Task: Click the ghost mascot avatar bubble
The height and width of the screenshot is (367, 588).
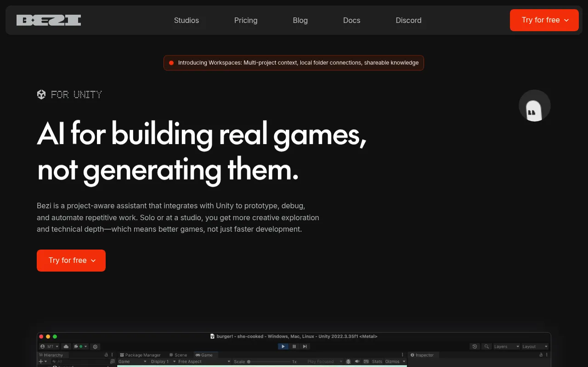Action: (x=534, y=106)
